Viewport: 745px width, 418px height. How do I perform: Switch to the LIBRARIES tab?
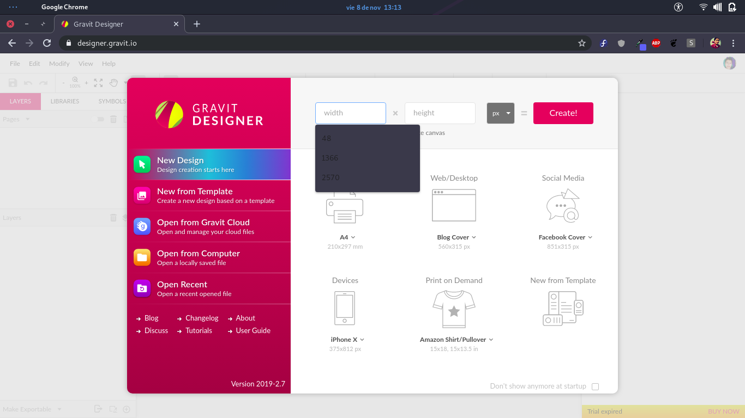pos(65,101)
